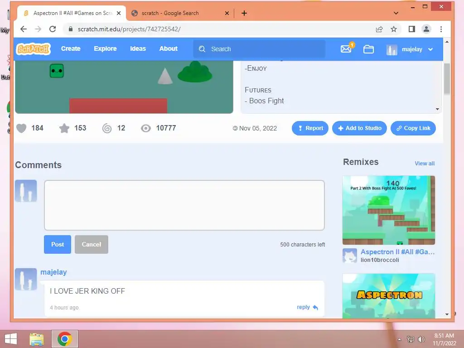Open Chrome profile avatar icon
This screenshot has width=464, height=348.
(x=426, y=29)
